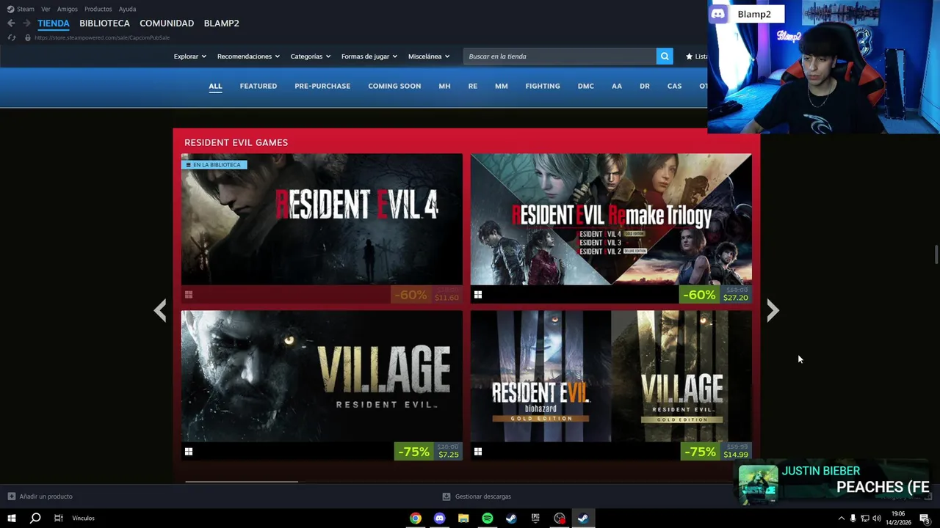Click the -75% $14.99 price tag
Viewport: 940px width, 528px height.
pyautogui.click(x=716, y=452)
